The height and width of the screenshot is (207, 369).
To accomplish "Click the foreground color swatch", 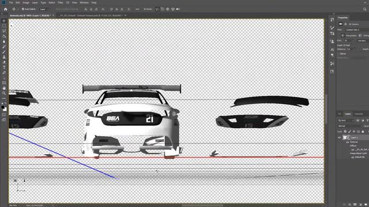I will click(3, 108).
